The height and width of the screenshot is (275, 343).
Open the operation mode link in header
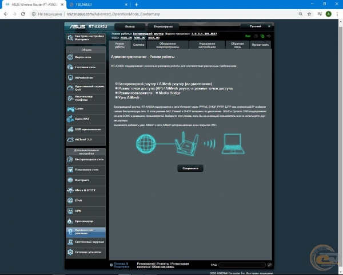click(148, 34)
